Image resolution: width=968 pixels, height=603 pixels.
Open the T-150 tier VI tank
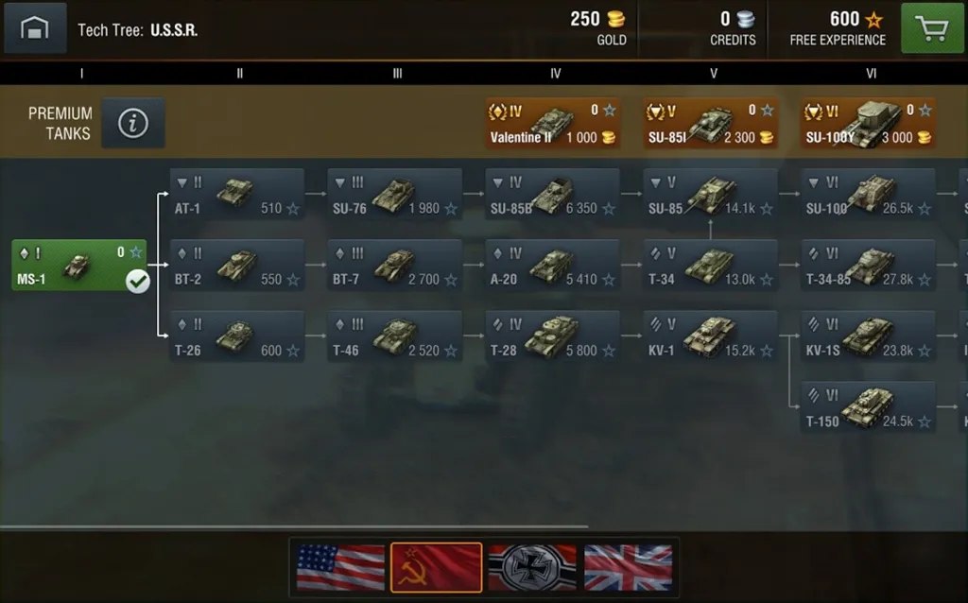pos(868,407)
